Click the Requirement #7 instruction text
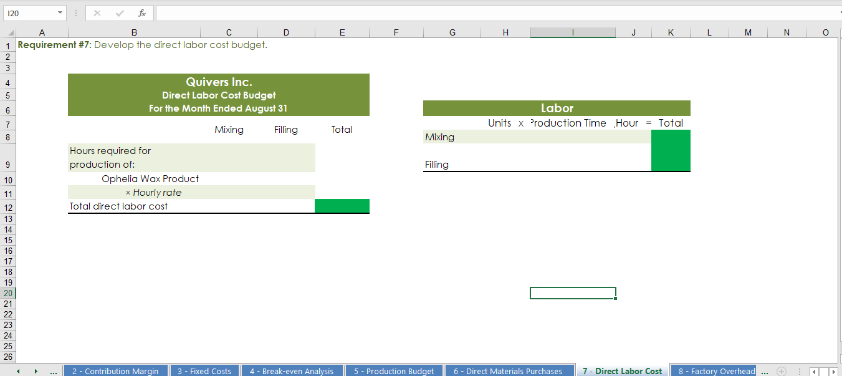Image resolution: width=842 pixels, height=376 pixels. click(x=142, y=45)
